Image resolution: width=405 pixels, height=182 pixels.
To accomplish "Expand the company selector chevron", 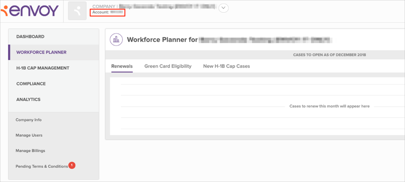I will 223,8.
